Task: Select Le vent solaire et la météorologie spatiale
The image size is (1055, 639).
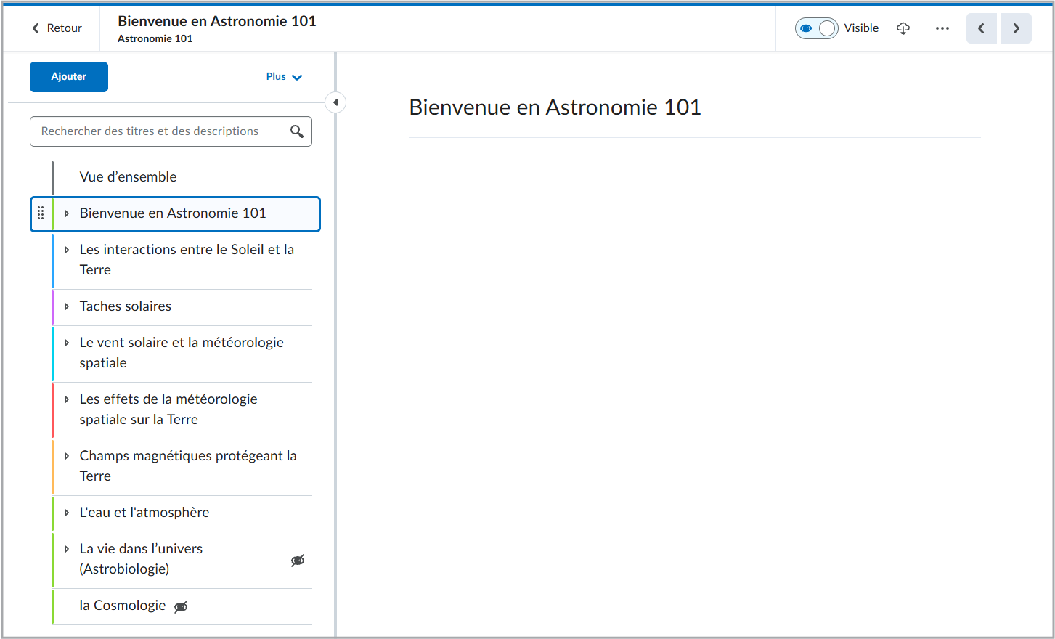Action: tap(182, 353)
